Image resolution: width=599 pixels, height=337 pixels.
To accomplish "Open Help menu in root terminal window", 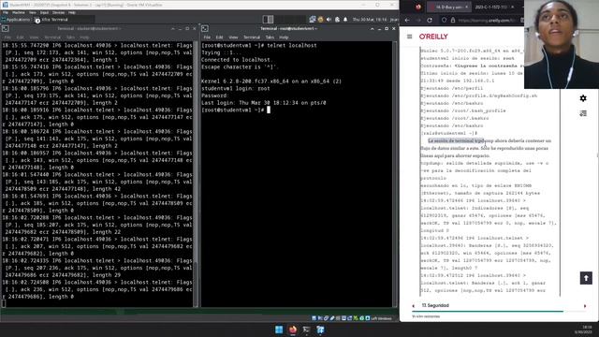I will (x=284, y=37).
